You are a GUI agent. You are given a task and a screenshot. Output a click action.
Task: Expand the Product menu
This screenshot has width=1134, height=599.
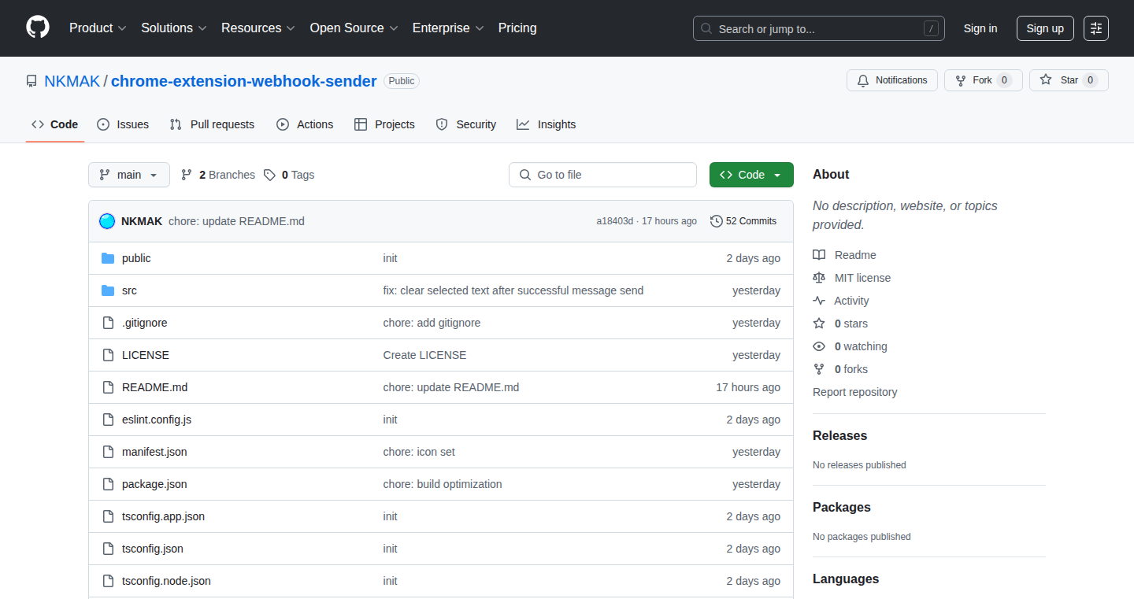98,28
